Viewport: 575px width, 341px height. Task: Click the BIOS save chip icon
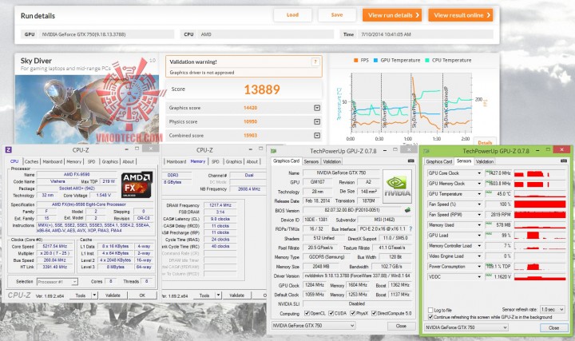pyautogui.click(x=407, y=210)
